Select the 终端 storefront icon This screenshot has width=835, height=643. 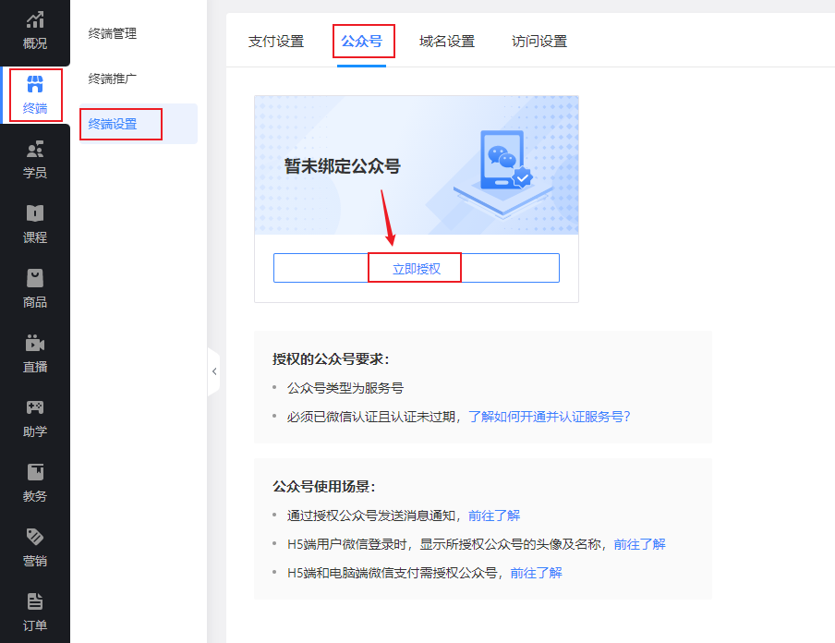coord(35,84)
